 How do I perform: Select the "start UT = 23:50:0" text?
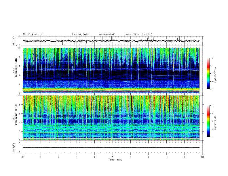tap(139, 35)
